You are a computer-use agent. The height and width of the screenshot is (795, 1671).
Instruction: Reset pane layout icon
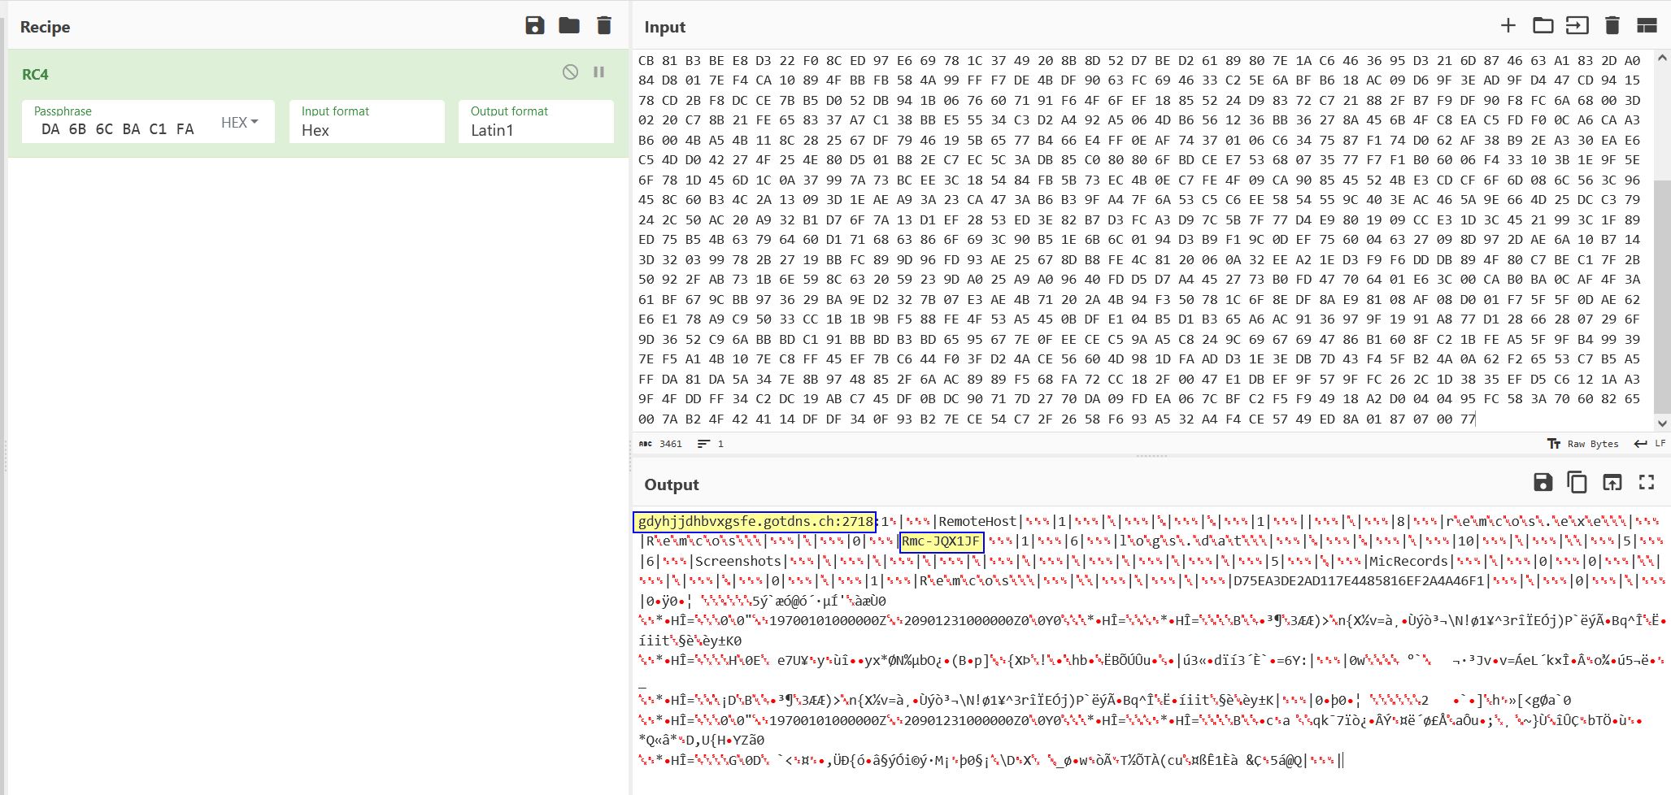tap(1647, 25)
